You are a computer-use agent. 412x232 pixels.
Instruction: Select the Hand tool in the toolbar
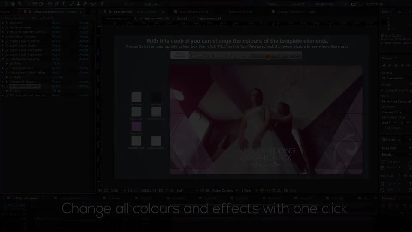tap(13, 4)
